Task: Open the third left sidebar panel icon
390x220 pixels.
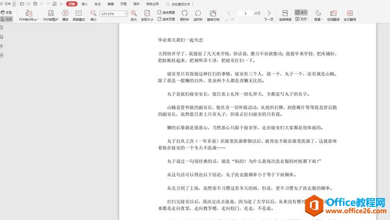Action: pos(2,47)
